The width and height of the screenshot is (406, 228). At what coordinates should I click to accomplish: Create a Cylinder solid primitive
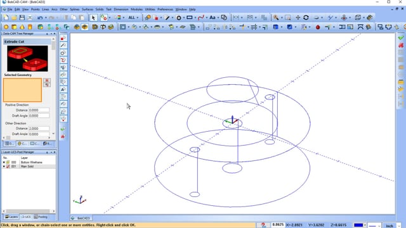coord(30,27)
